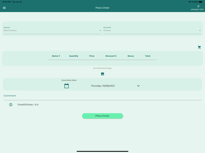Sort items by Name column
The image size is (205, 153).
pyautogui.click(x=56, y=56)
